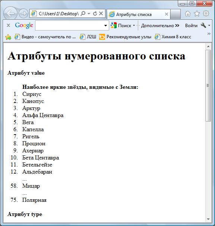Open the 'Л2Ш' favorite link
215x226 pixels.
coord(88,37)
